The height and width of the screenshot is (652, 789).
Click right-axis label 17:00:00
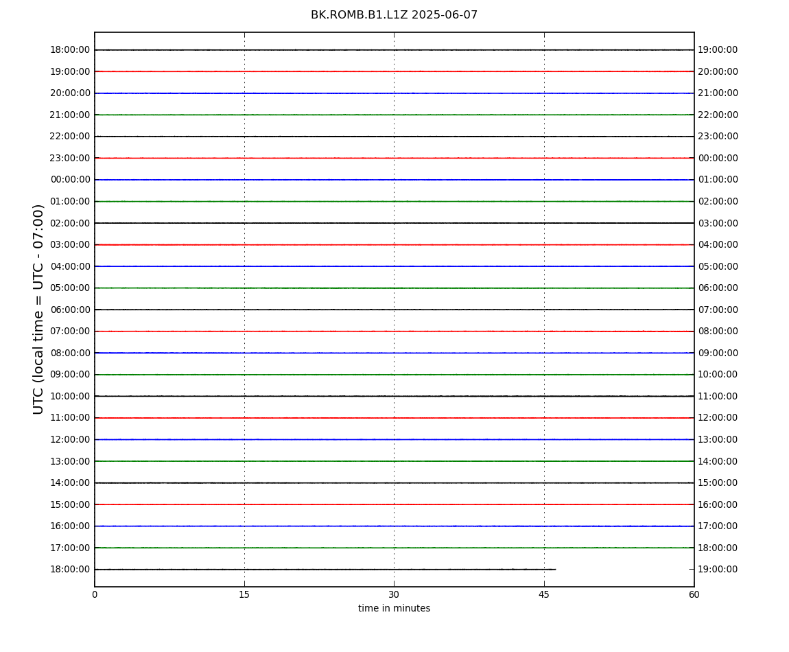[718, 526]
